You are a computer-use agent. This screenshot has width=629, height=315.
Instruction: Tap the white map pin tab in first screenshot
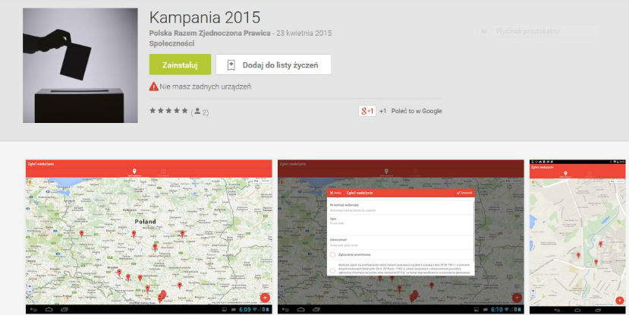pyautogui.click(x=134, y=172)
